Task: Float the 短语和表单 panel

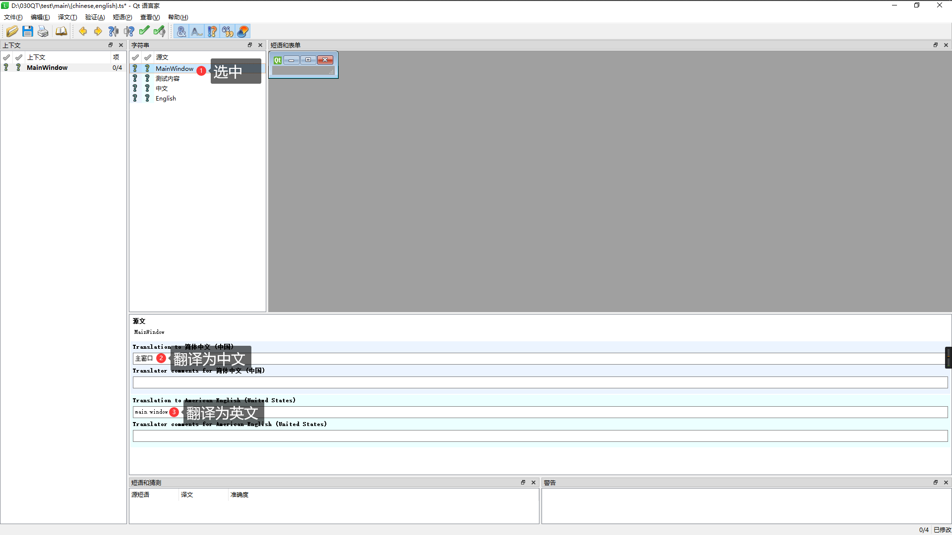Action: pos(936,45)
